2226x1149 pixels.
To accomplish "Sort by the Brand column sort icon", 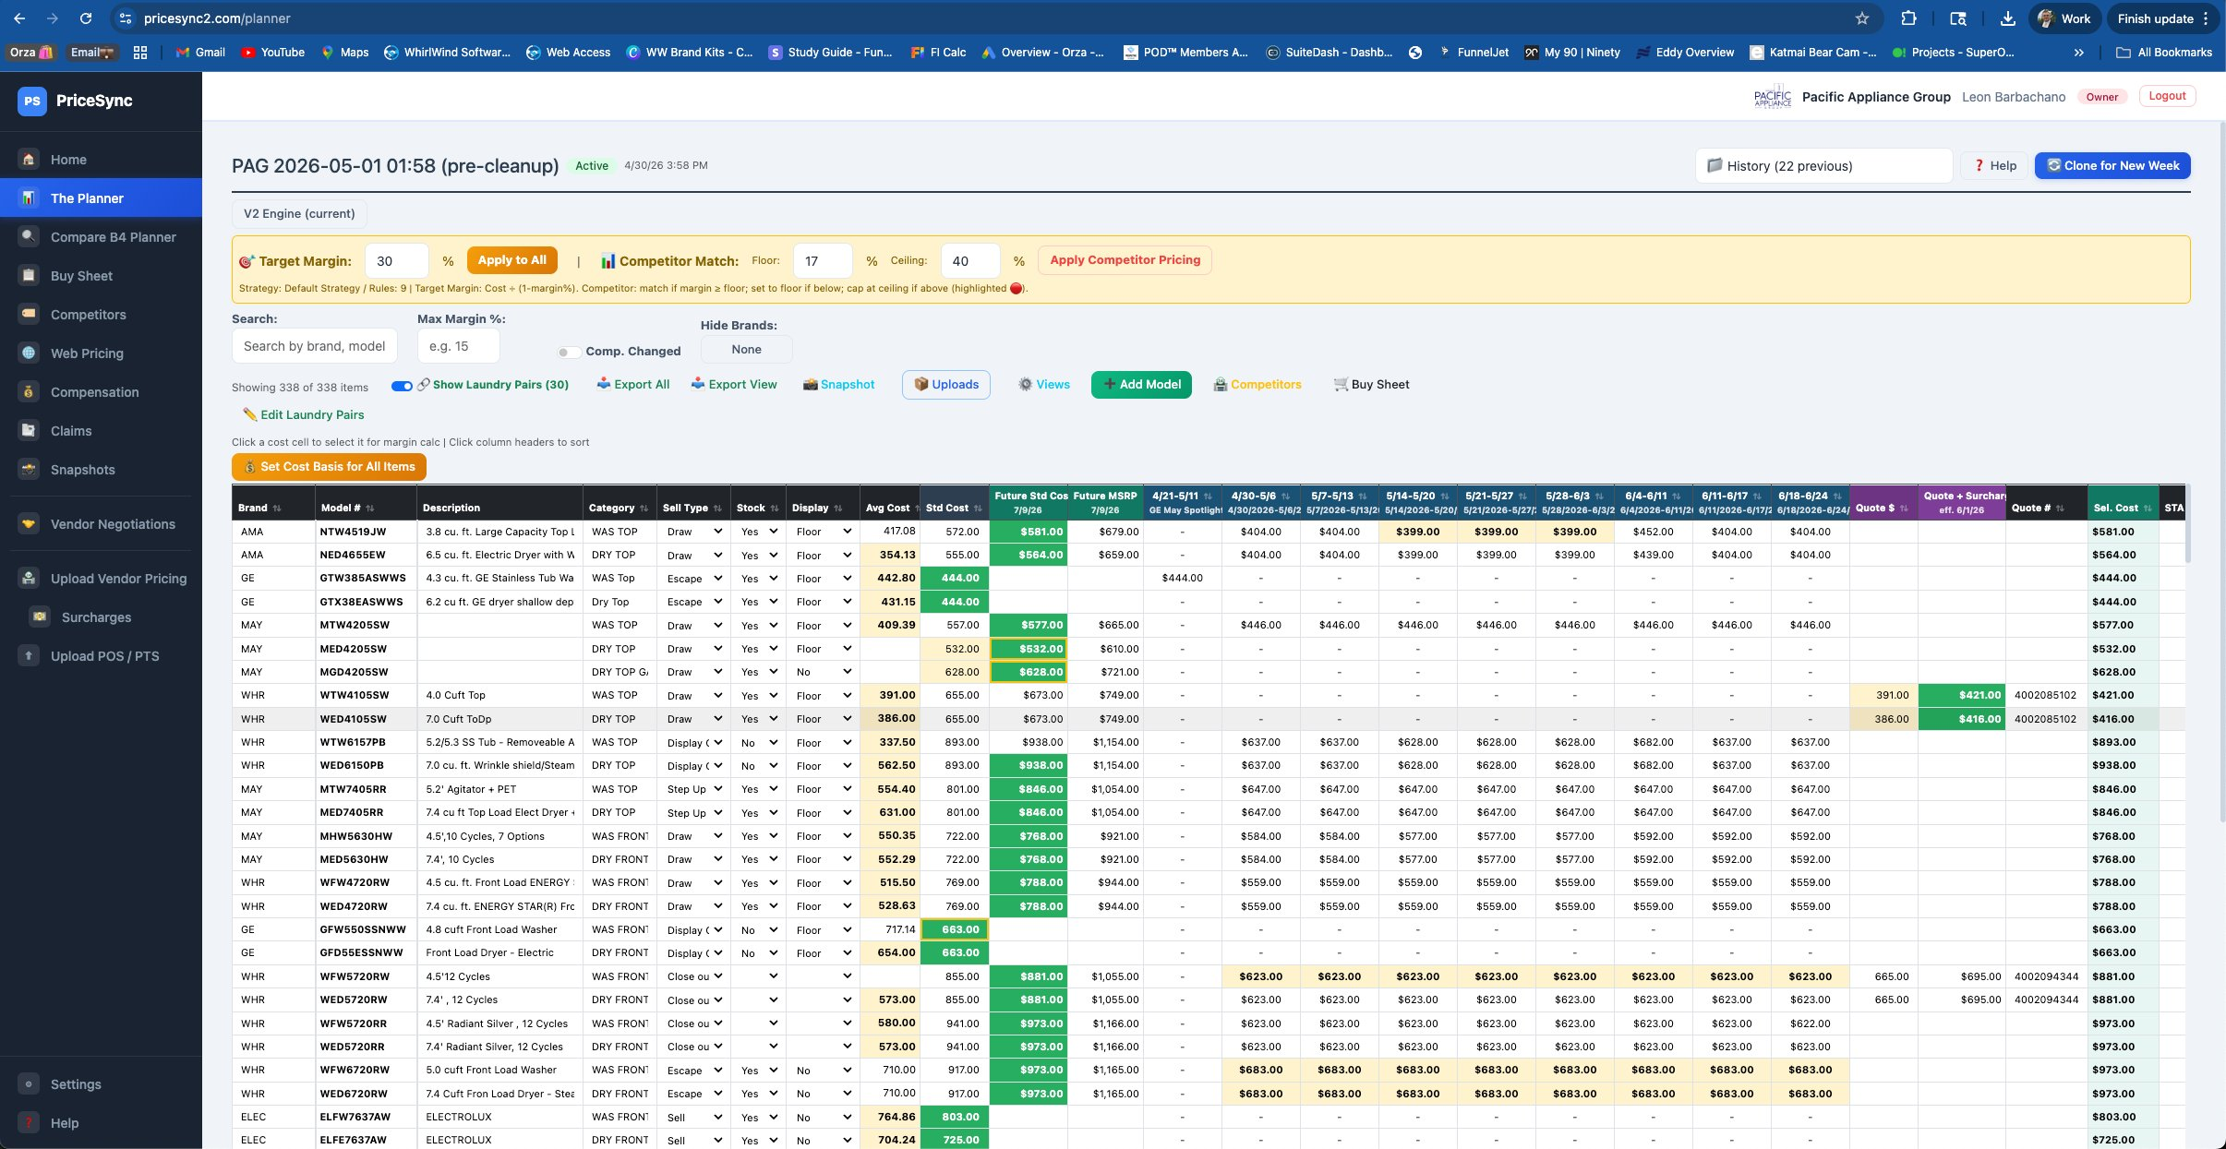I will pos(277,509).
